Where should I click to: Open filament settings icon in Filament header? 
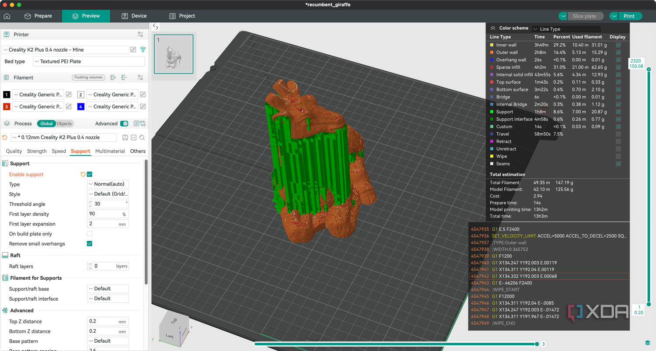140,77
